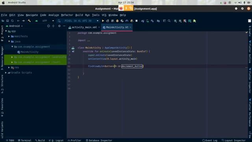Click the puzzle piece plugin icon in toolbar
252x142 pixels.
195,21
